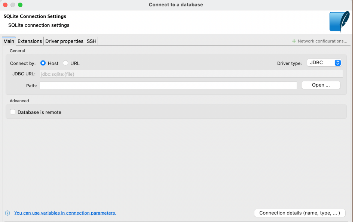Select the Host connect-by radio button

[x=43, y=63]
